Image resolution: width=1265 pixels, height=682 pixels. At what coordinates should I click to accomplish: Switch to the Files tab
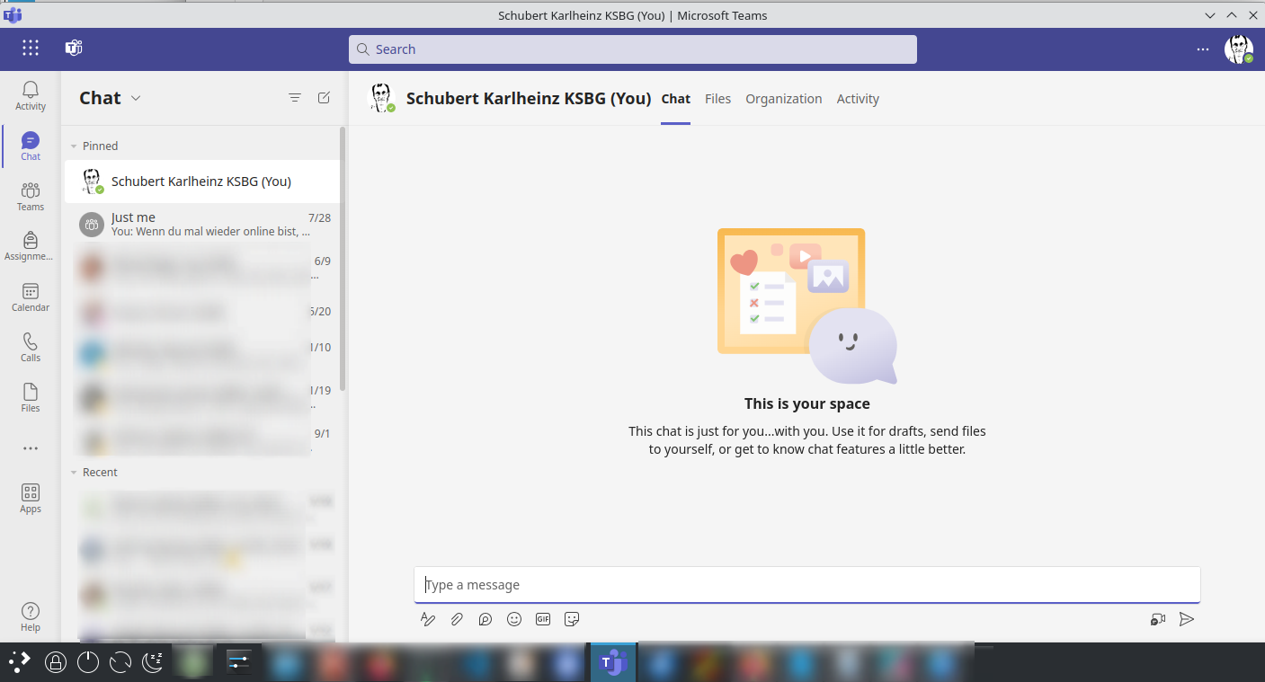(x=717, y=99)
